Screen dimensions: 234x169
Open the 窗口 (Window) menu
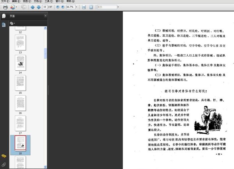60,1
